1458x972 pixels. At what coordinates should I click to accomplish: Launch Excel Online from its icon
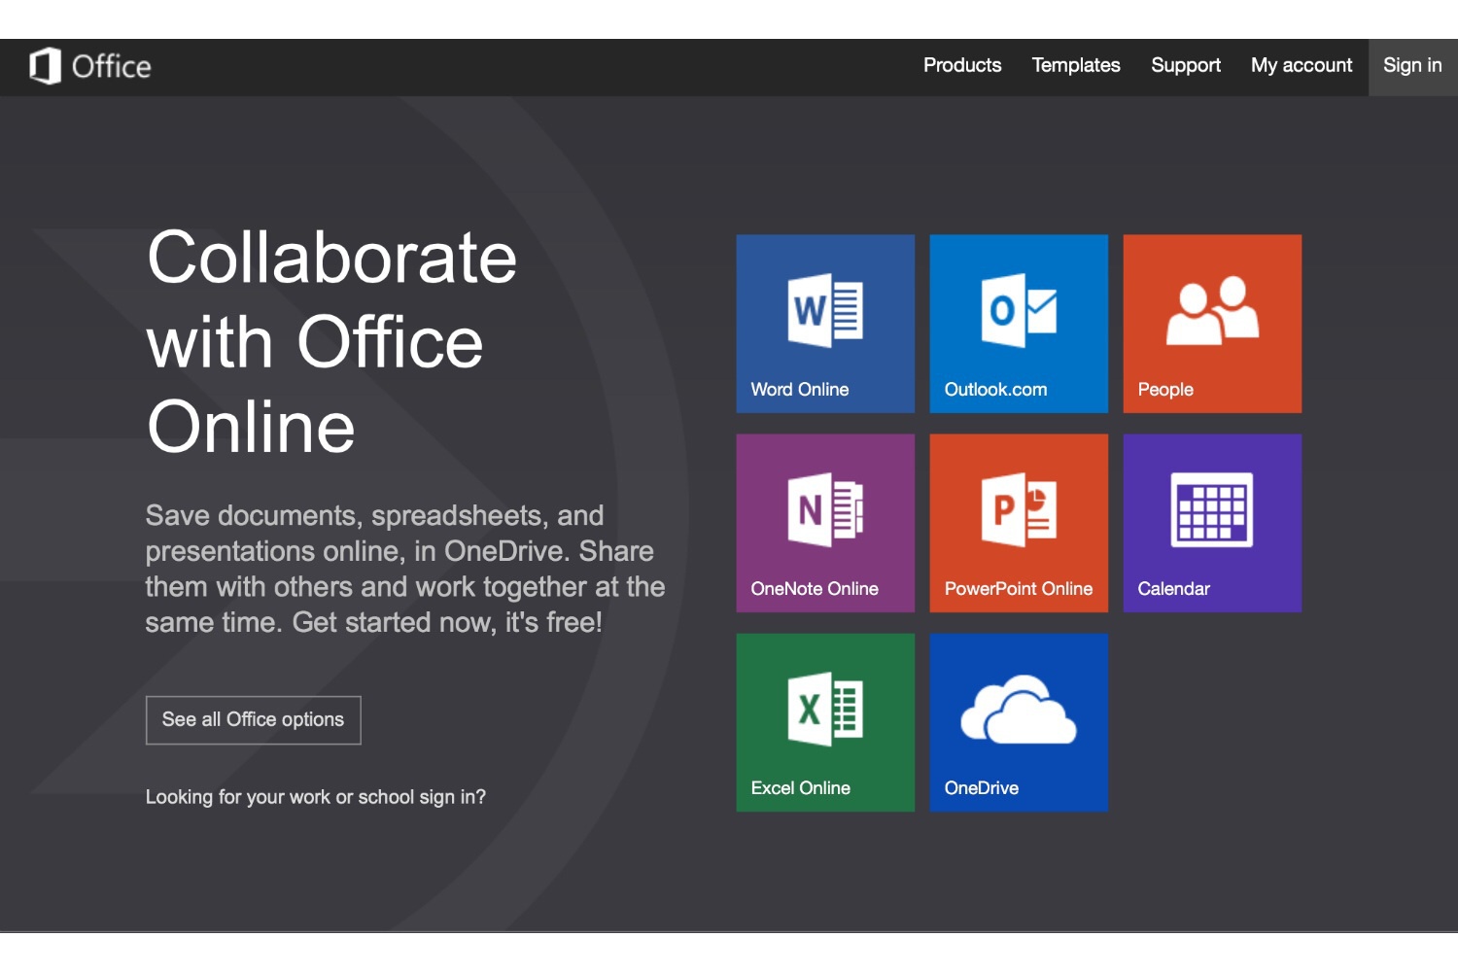pos(824,709)
